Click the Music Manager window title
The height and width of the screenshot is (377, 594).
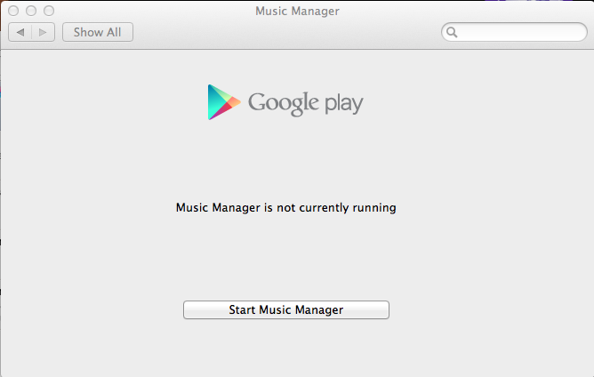[297, 11]
